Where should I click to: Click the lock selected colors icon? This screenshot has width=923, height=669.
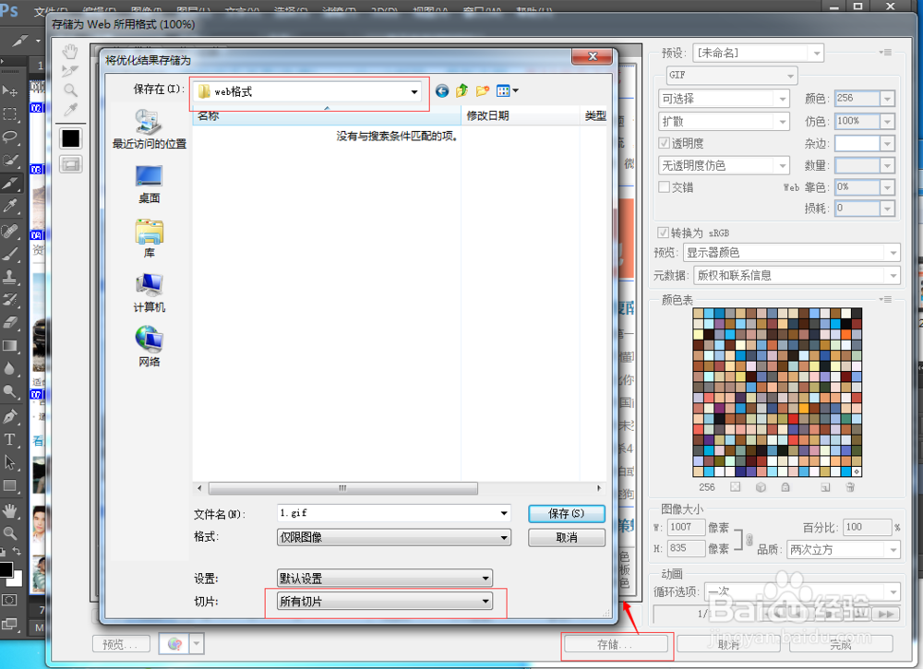pyautogui.click(x=785, y=486)
